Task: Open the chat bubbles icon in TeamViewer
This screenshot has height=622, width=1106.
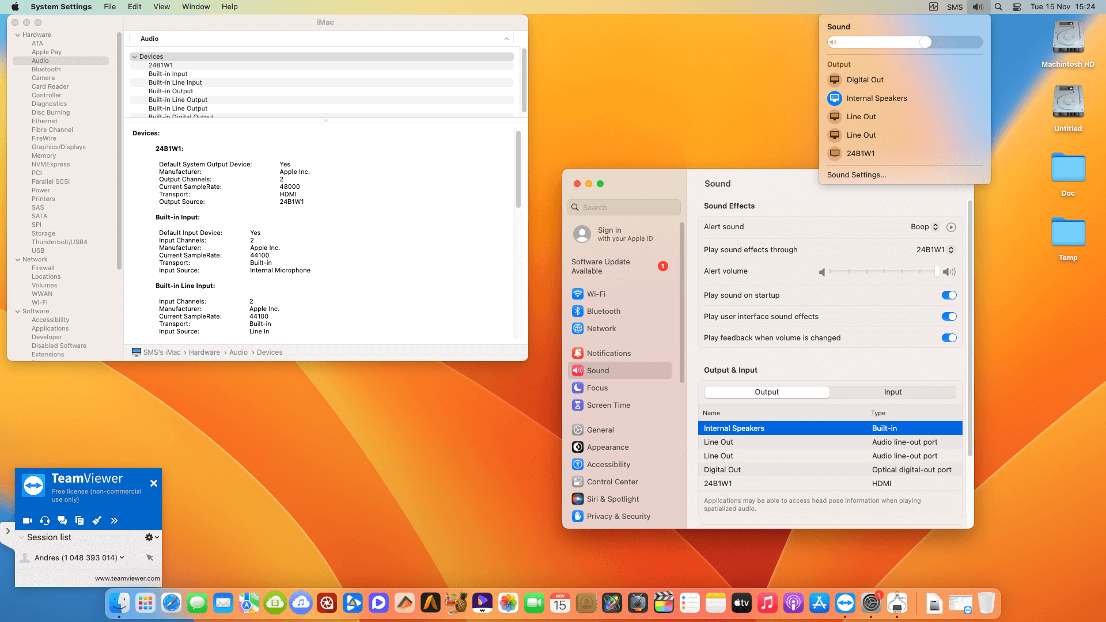Action: click(x=62, y=521)
